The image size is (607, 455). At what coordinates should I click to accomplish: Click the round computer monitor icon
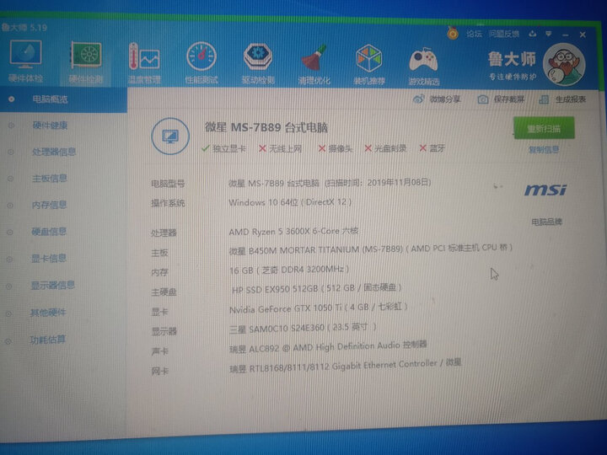pyautogui.click(x=170, y=136)
